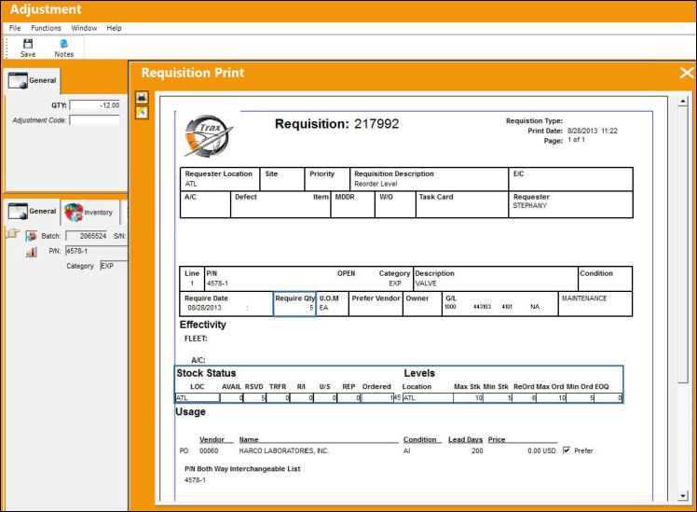Click the vertical scrollbar thumb in the report
This screenshot has height=512, width=697.
pos(683,244)
